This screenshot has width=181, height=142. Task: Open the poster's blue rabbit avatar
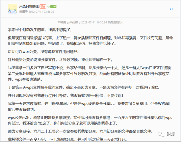13,9
